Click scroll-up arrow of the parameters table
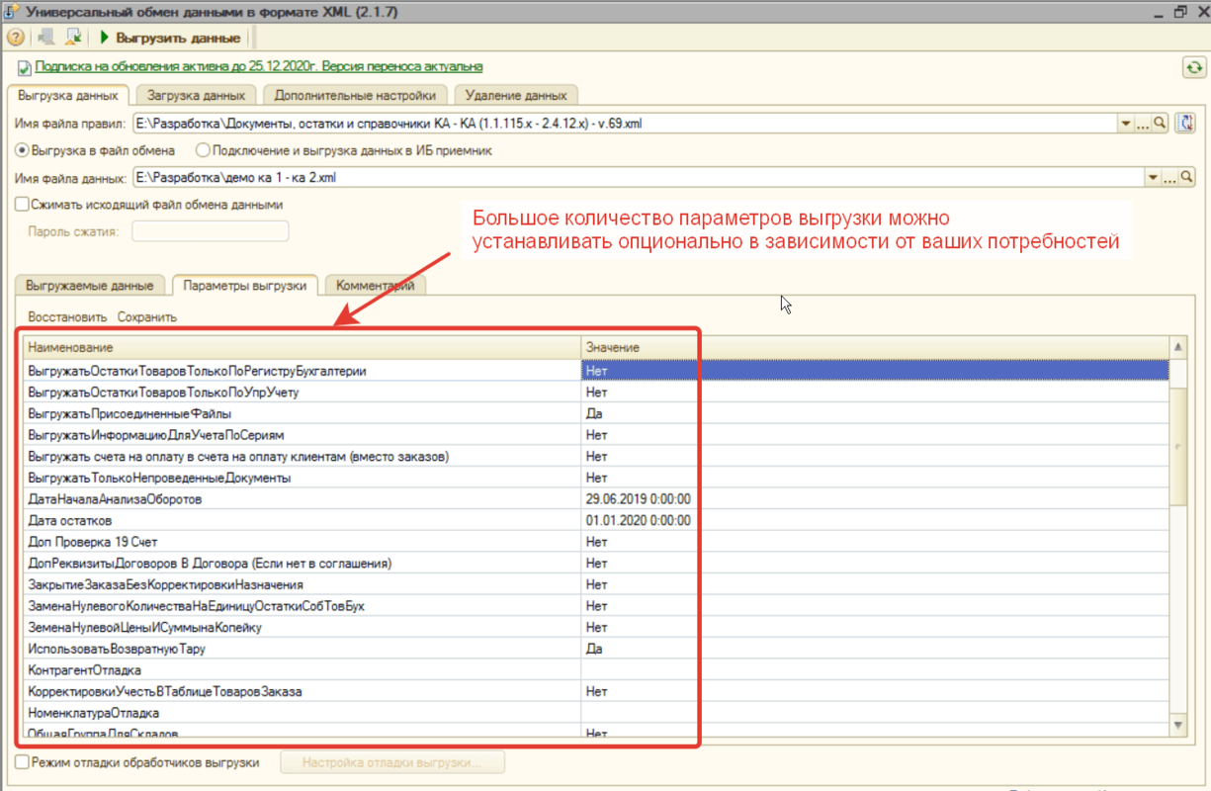The width and height of the screenshot is (1211, 791). pyautogui.click(x=1177, y=347)
